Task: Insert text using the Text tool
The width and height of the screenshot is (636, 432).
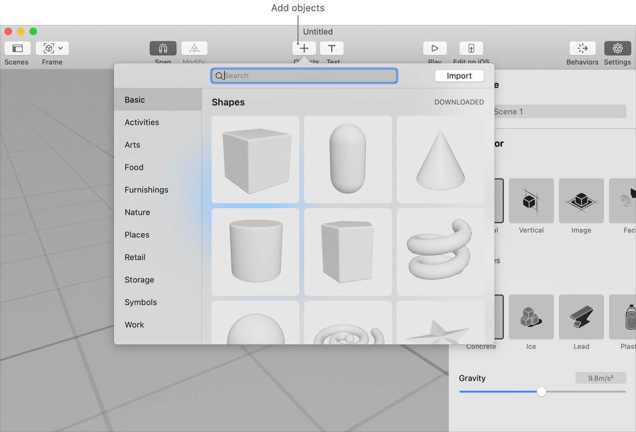Action: pyautogui.click(x=331, y=48)
